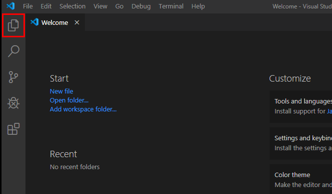
Task: Open the File menu
Action: tap(28, 6)
